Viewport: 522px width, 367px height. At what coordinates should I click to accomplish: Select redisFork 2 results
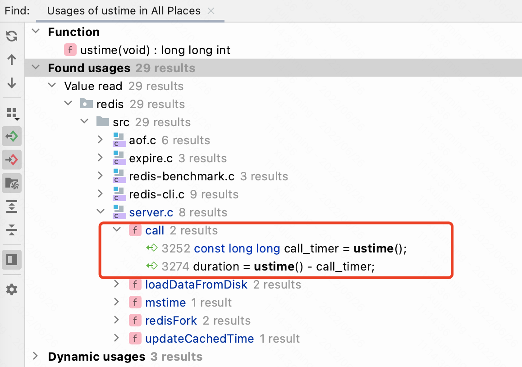(x=198, y=321)
